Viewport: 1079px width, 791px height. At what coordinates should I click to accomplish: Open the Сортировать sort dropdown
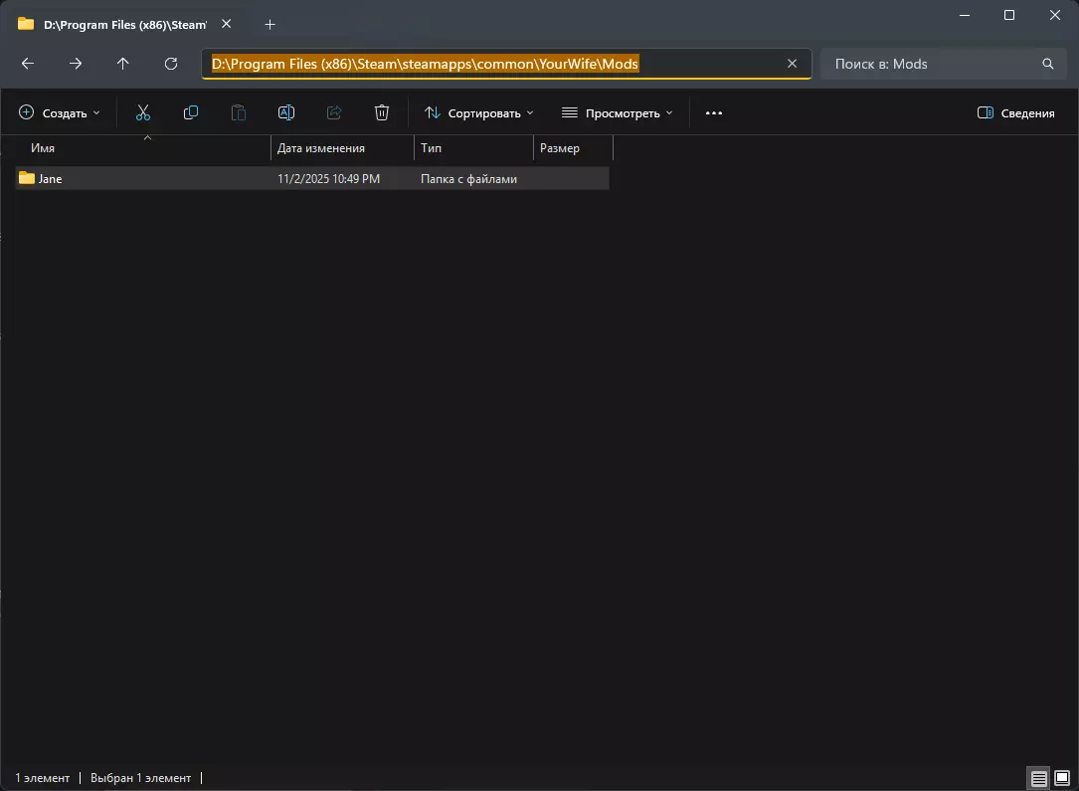(479, 112)
